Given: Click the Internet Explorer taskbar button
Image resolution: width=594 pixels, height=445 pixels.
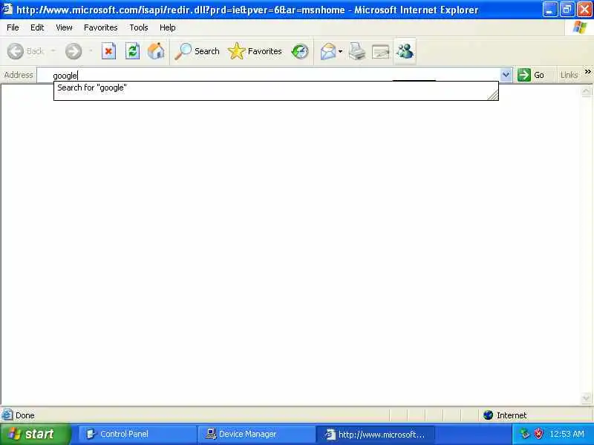Looking at the screenshot, I should coord(375,434).
